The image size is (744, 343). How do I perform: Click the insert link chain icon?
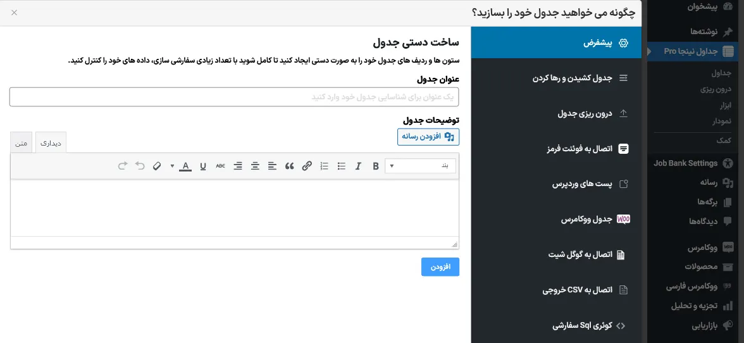point(307,166)
